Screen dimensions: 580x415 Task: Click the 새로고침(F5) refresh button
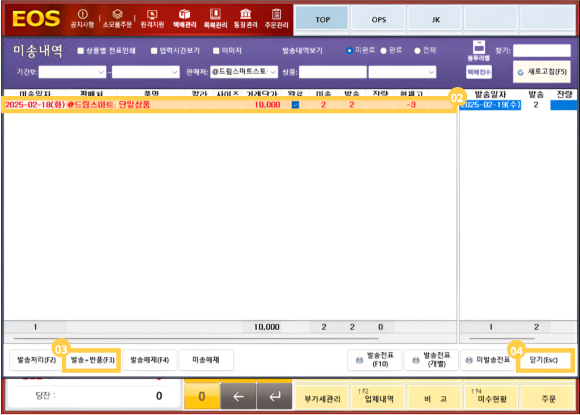pos(542,72)
